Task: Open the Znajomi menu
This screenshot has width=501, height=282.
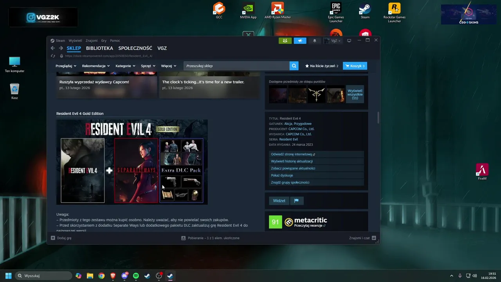Action: [92, 41]
